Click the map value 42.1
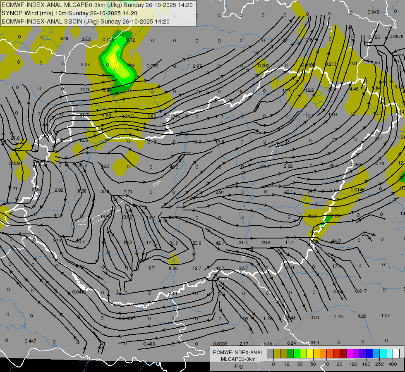 click(x=220, y=243)
